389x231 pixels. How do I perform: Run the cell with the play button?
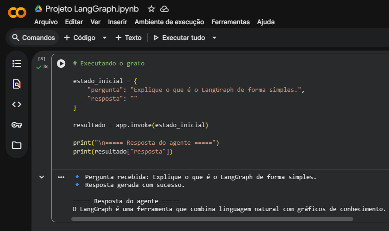point(61,64)
